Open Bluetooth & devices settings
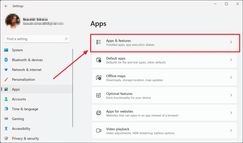 coord(27,60)
